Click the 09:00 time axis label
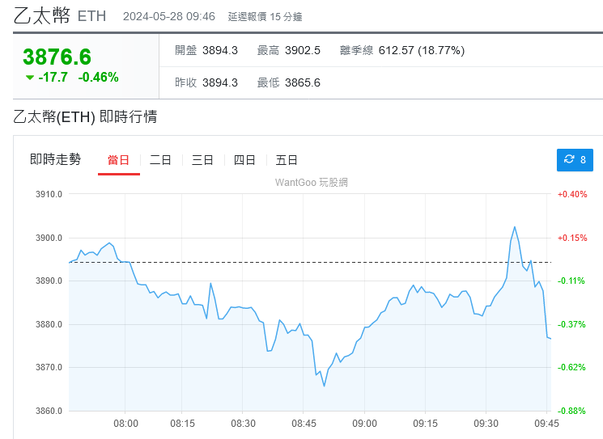Screen dimensions: 603x439 pyautogui.click(x=365, y=423)
